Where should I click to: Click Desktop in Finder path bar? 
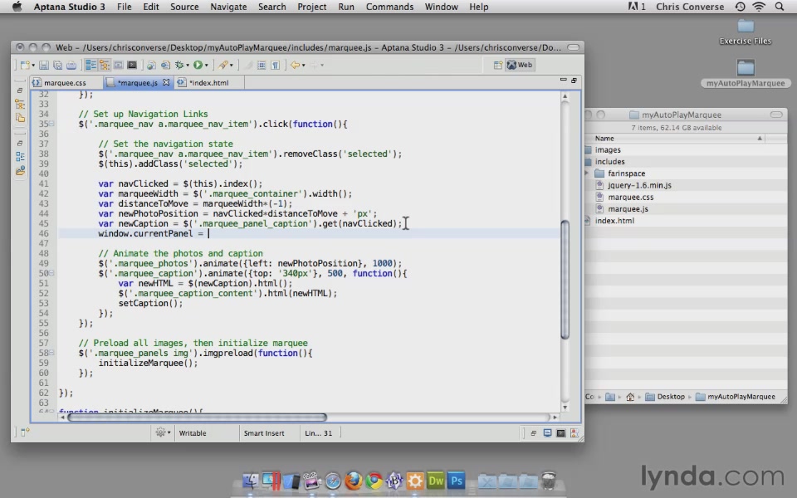pos(665,397)
